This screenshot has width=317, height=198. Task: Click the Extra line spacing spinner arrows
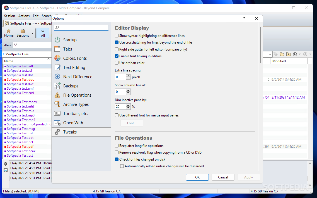(128, 77)
